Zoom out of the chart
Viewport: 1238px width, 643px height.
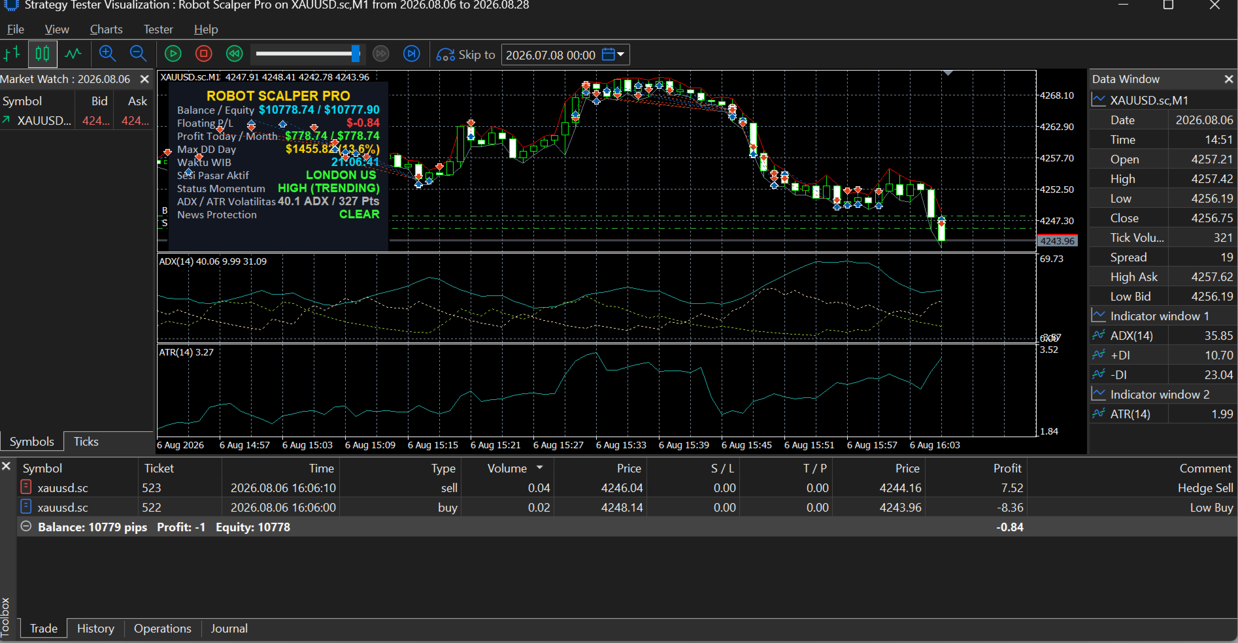point(138,54)
